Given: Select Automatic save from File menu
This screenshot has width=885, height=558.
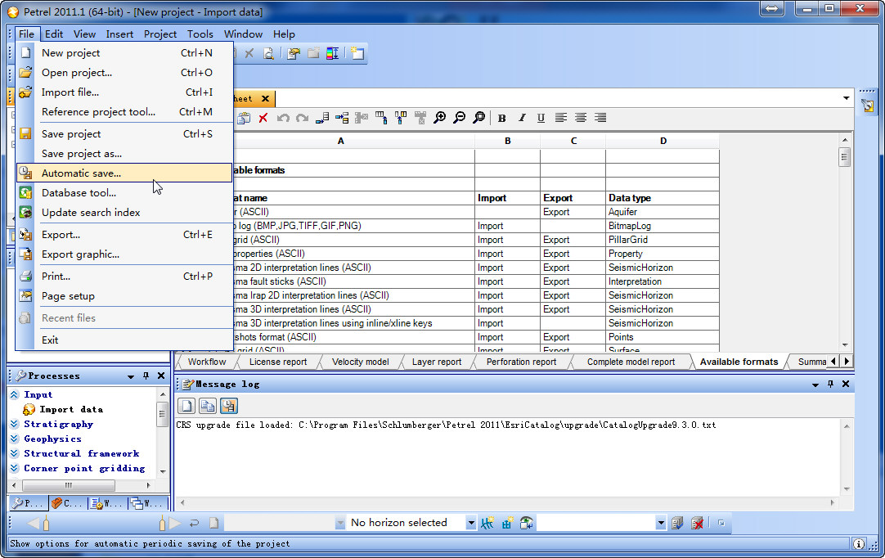Looking at the screenshot, I should pyautogui.click(x=124, y=173).
